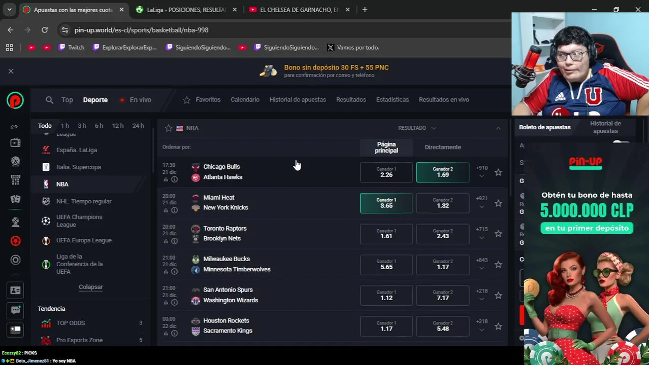Image resolution: width=649 pixels, height=365 pixels.
Task: Expand +715 markets for Raptors vs Nets
Action: 481,233
